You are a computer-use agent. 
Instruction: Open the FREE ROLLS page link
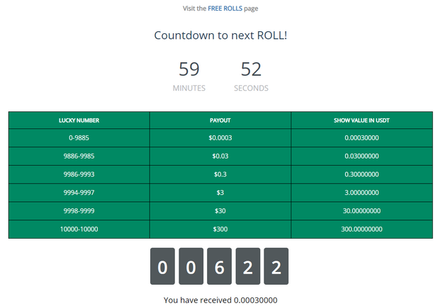225,8
